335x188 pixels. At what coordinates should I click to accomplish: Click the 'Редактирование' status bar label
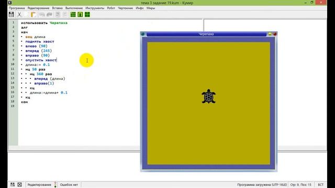pyautogui.click(x=39, y=184)
